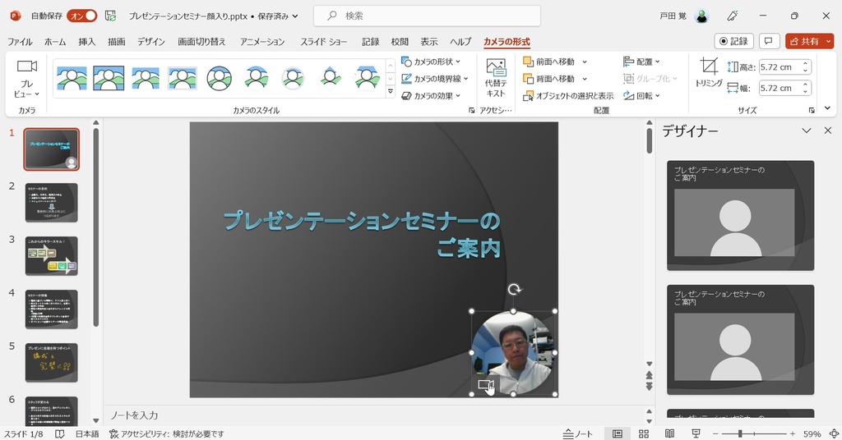Click the Share (共有) button
The height and width of the screenshot is (440, 842).
804,41
